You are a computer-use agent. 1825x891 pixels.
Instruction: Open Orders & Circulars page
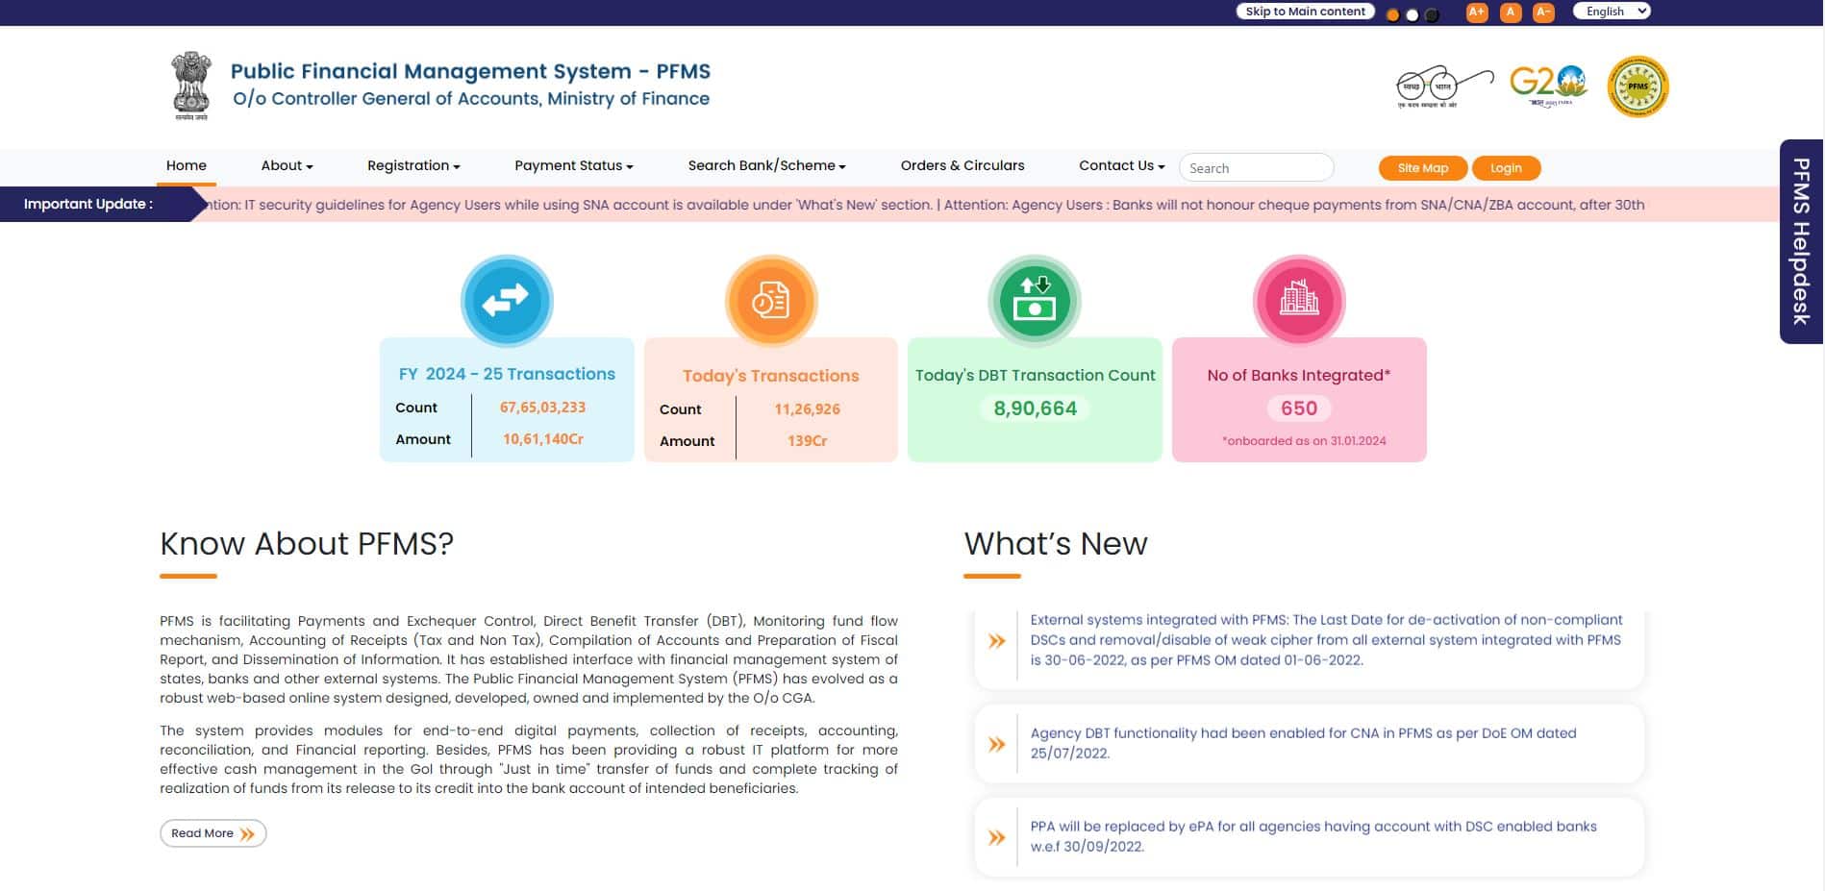(x=962, y=165)
